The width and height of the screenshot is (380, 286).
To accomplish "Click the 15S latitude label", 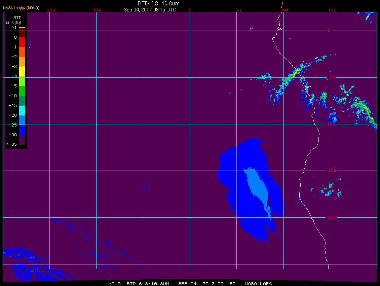I will pos(332,170).
